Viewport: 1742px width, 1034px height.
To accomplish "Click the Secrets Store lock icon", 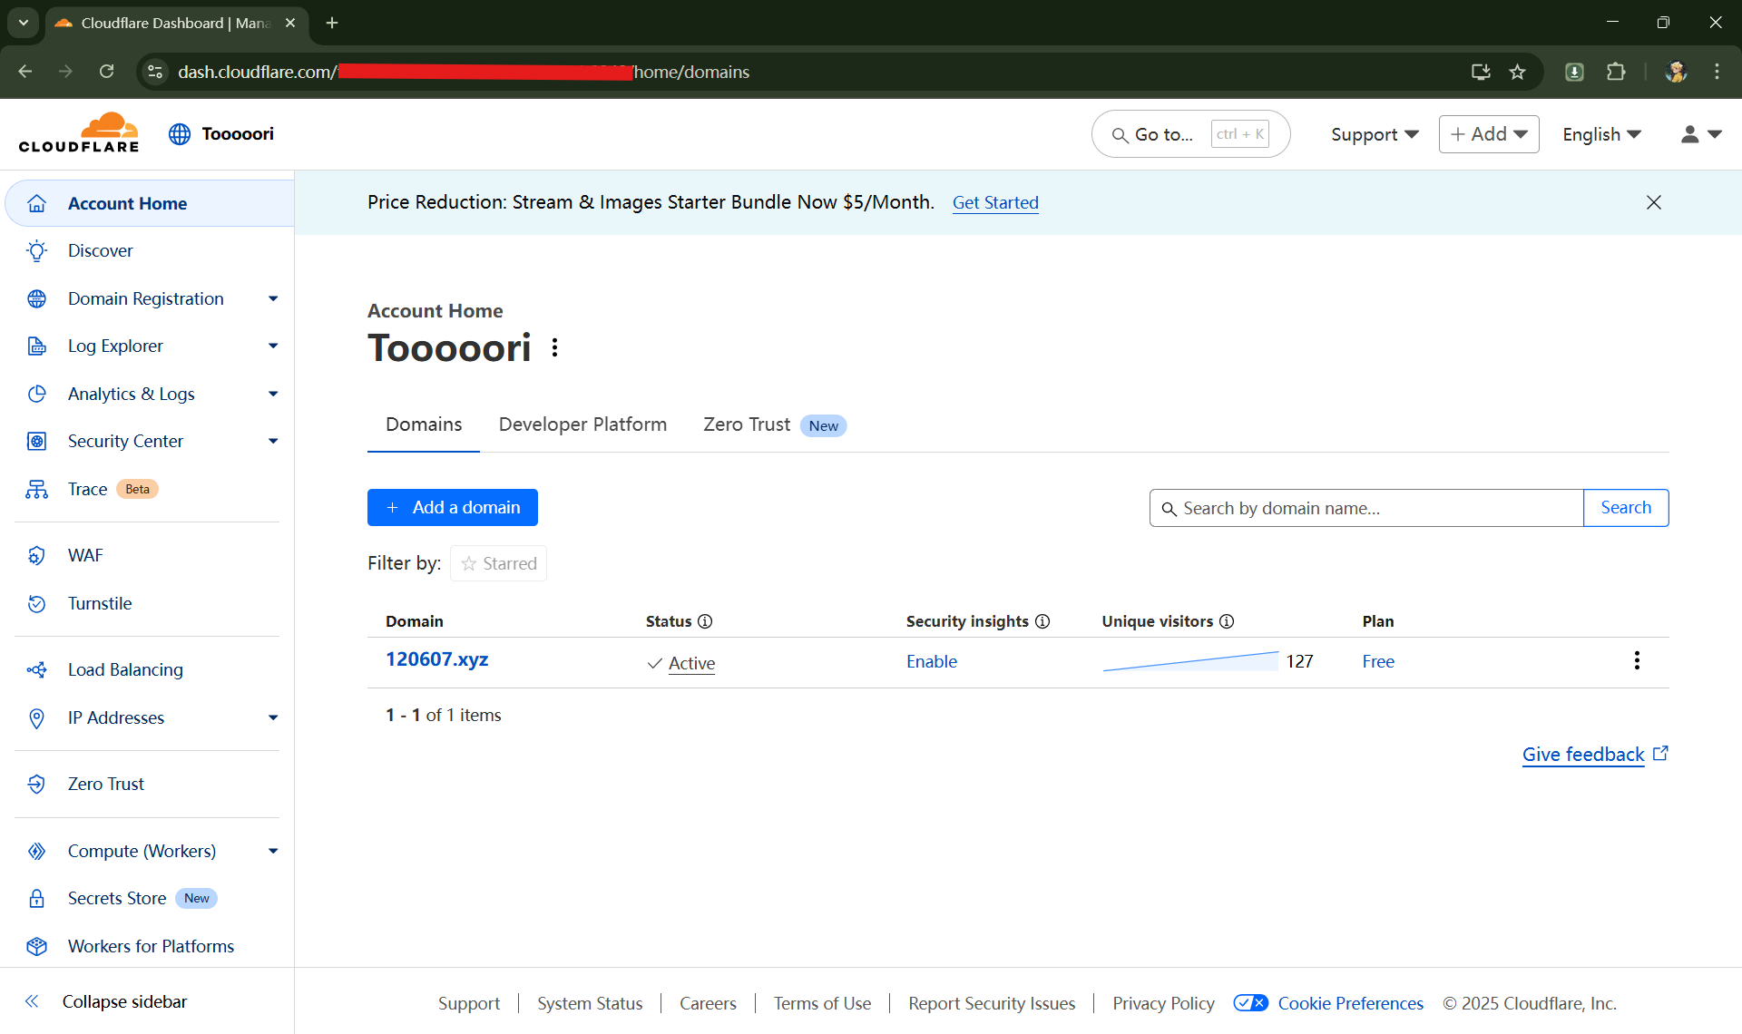I will pyautogui.click(x=36, y=899).
